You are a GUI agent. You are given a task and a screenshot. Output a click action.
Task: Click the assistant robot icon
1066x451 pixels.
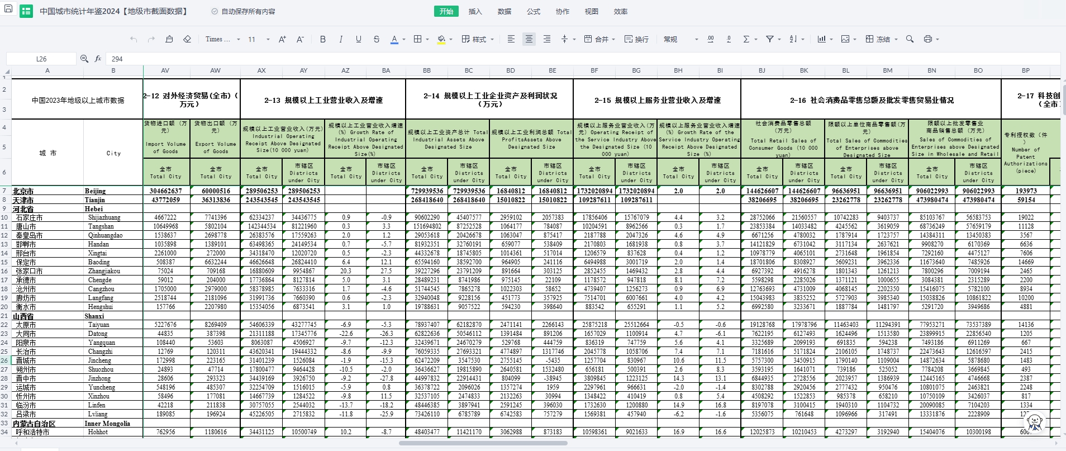1035,423
